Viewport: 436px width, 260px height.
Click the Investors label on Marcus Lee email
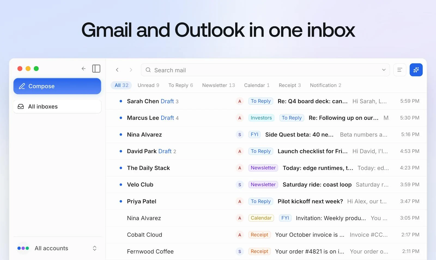click(x=261, y=118)
